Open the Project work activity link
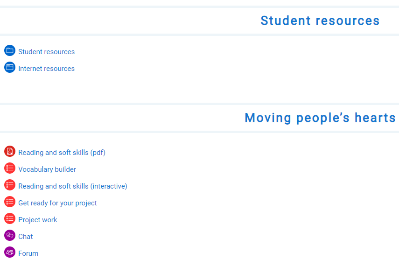 click(x=38, y=220)
